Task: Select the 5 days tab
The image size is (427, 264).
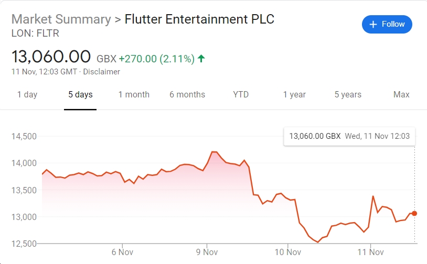Action: click(80, 95)
